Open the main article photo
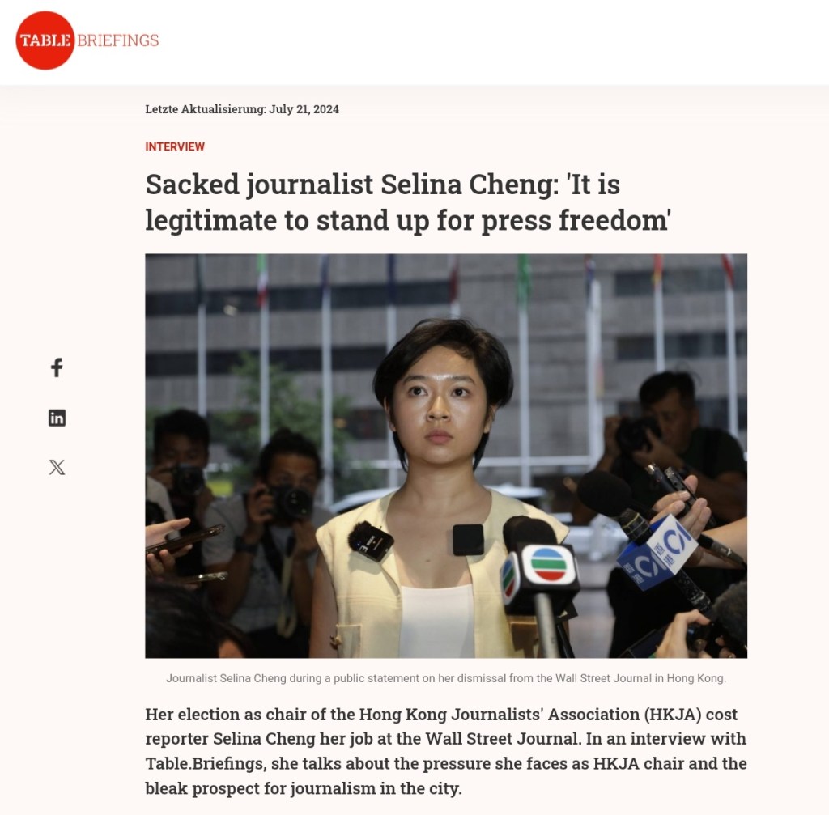This screenshot has height=815, width=829. [x=446, y=456]
